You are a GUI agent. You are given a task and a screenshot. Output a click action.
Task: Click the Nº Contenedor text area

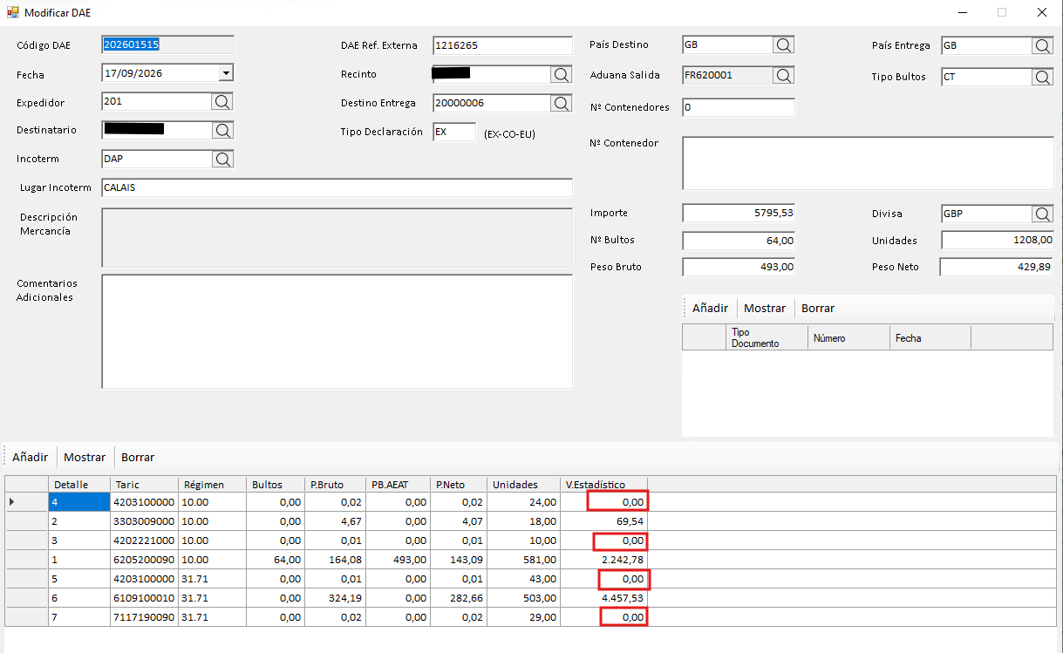coord(868,163)
